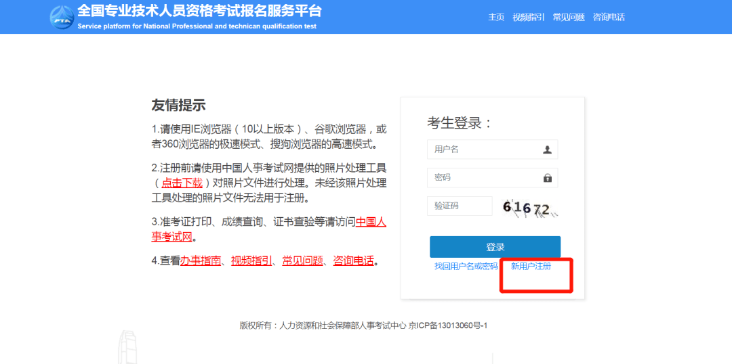Click the copyright text 京ICP备13013060号-1
732x364 pixels.
(x=448, y=325)
